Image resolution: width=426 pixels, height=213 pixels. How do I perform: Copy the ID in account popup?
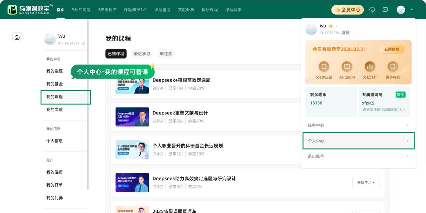[x=345, y=33]
